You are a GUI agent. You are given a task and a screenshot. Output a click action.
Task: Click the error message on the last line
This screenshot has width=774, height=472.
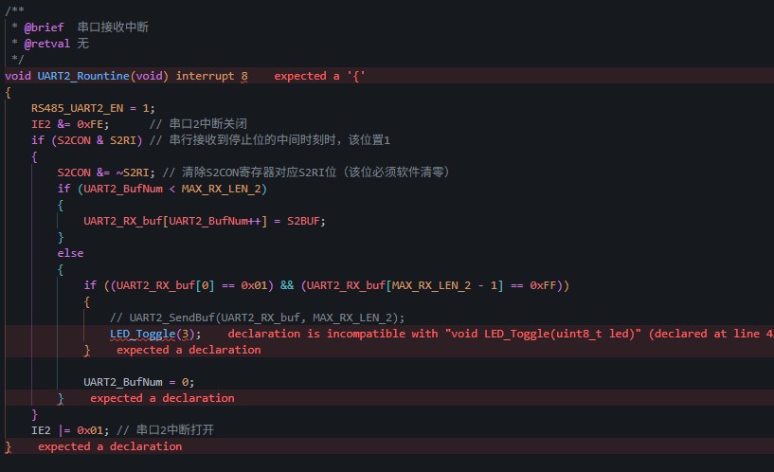coord(110,446)
